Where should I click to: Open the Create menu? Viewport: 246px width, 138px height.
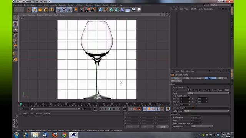[x=26, y=5]
